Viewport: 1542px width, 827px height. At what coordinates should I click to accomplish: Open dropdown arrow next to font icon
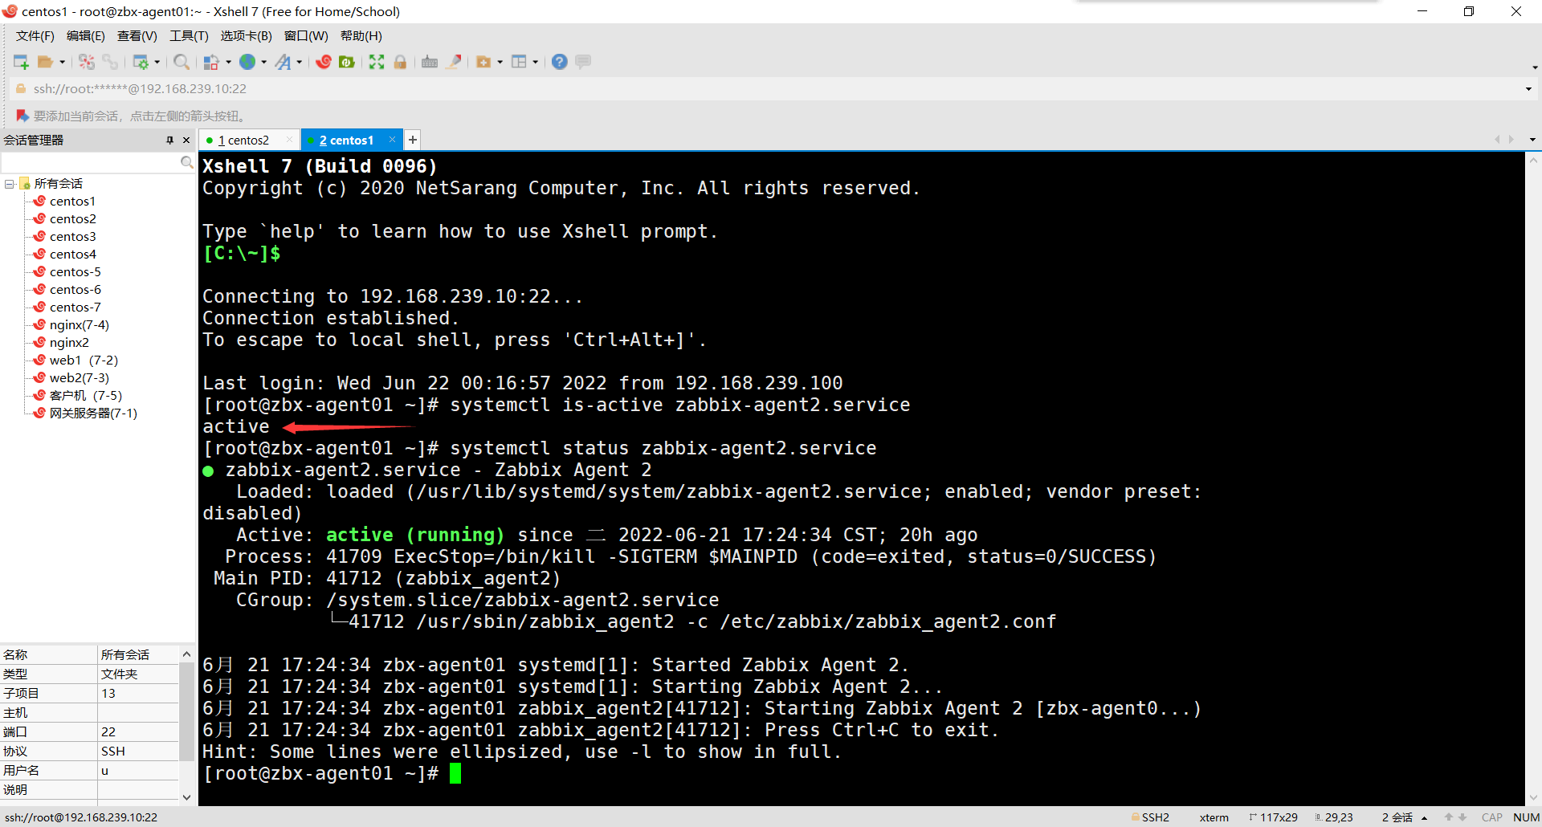pyautogui.click(x=299, y=62)
